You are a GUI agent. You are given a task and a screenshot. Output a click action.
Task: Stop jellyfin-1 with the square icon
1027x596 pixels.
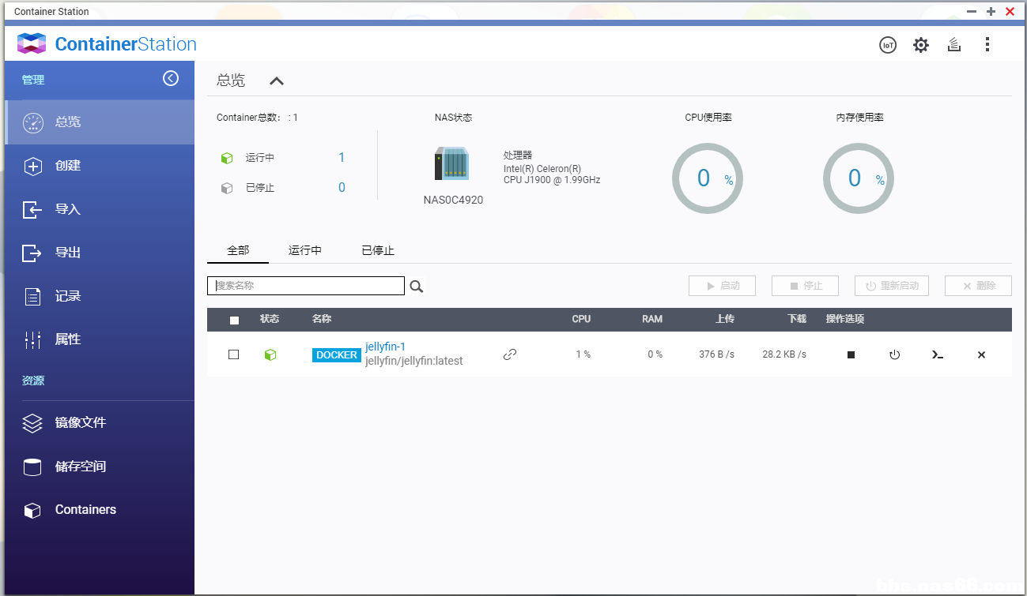851,354
